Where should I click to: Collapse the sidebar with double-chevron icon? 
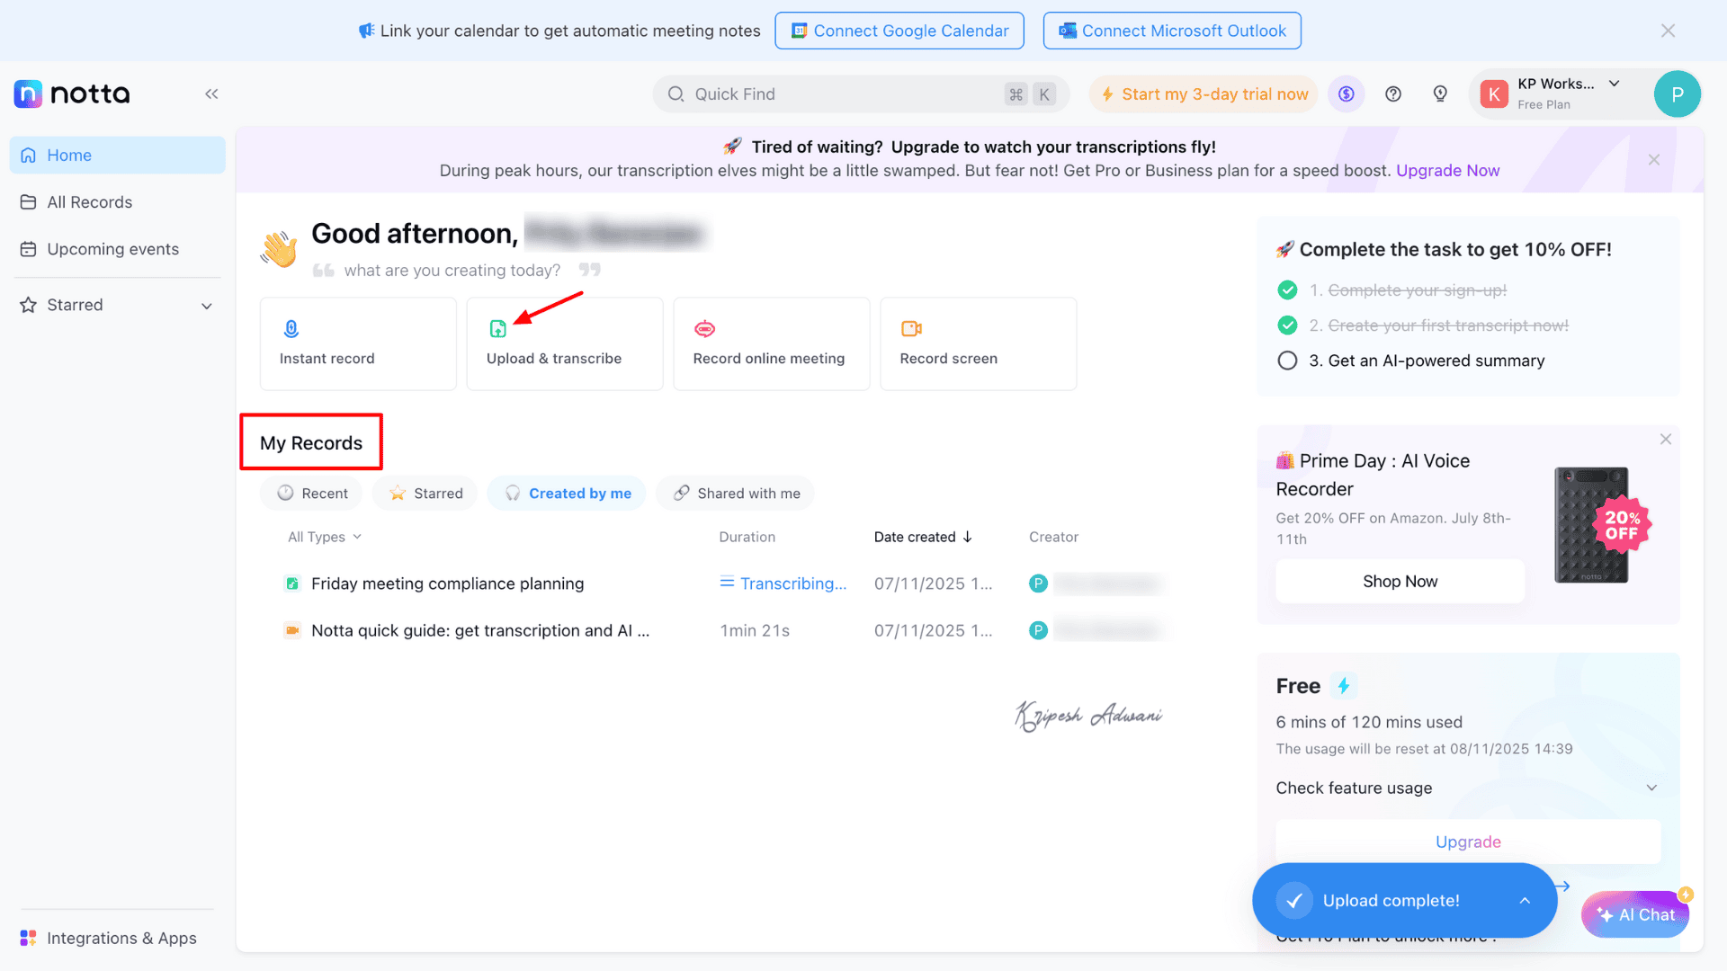(x=211, y=94)
